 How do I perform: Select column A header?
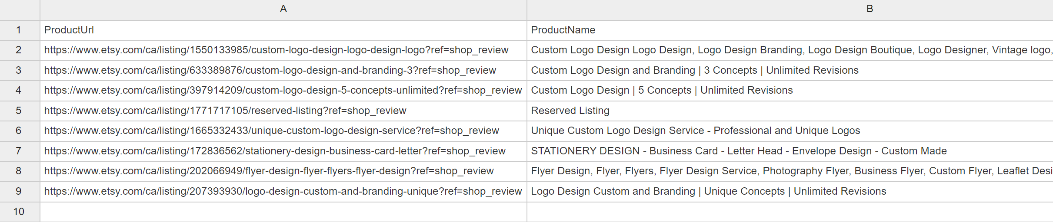pyautogui.click(x=283, y=9)
